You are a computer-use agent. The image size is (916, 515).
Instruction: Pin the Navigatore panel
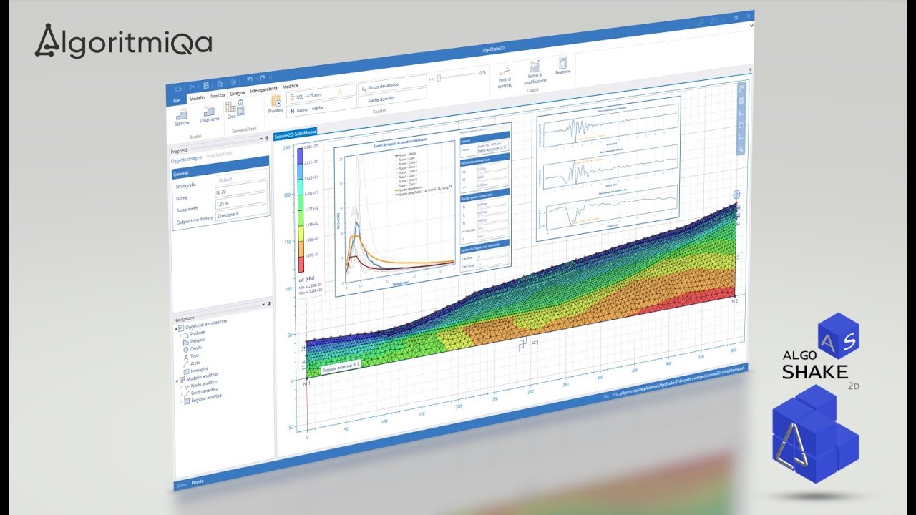[x=268, y=303]
